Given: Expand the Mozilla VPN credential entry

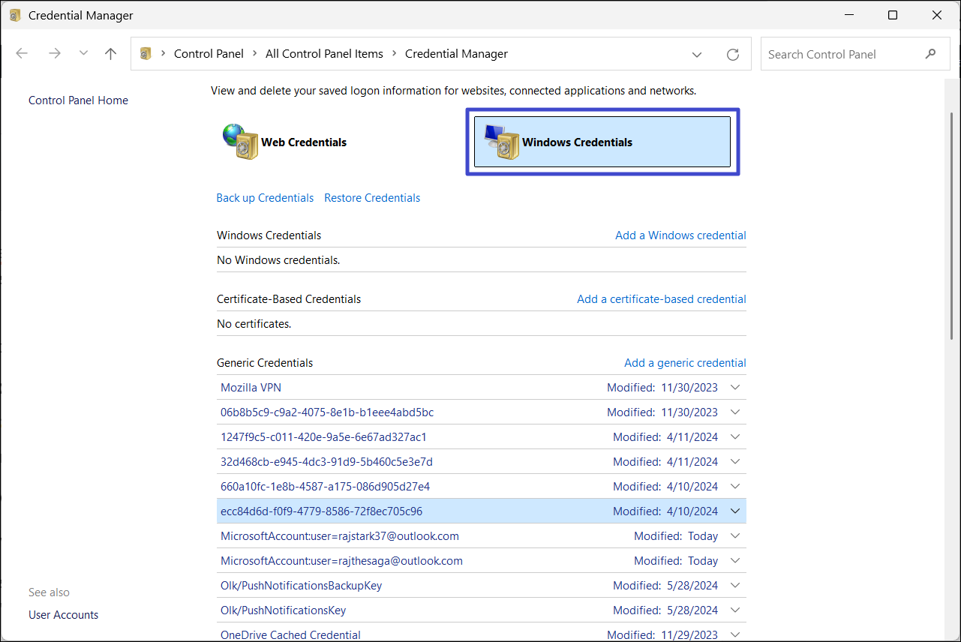Looking at the screenshot, I should 735,388.
